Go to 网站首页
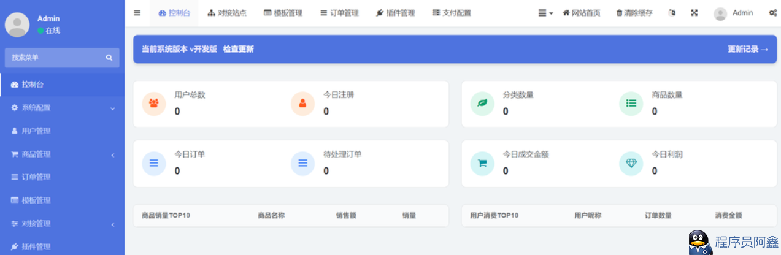The image size is (781, 255). pyautogui.click(x=581, y=13)
